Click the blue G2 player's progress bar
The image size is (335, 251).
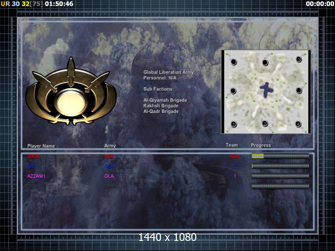pos(280,166)
